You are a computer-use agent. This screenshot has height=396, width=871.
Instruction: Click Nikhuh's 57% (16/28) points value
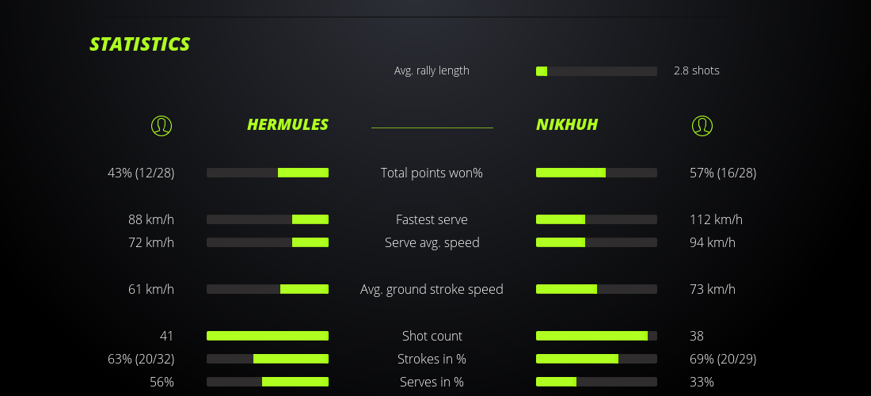click(x=723, y=173)
